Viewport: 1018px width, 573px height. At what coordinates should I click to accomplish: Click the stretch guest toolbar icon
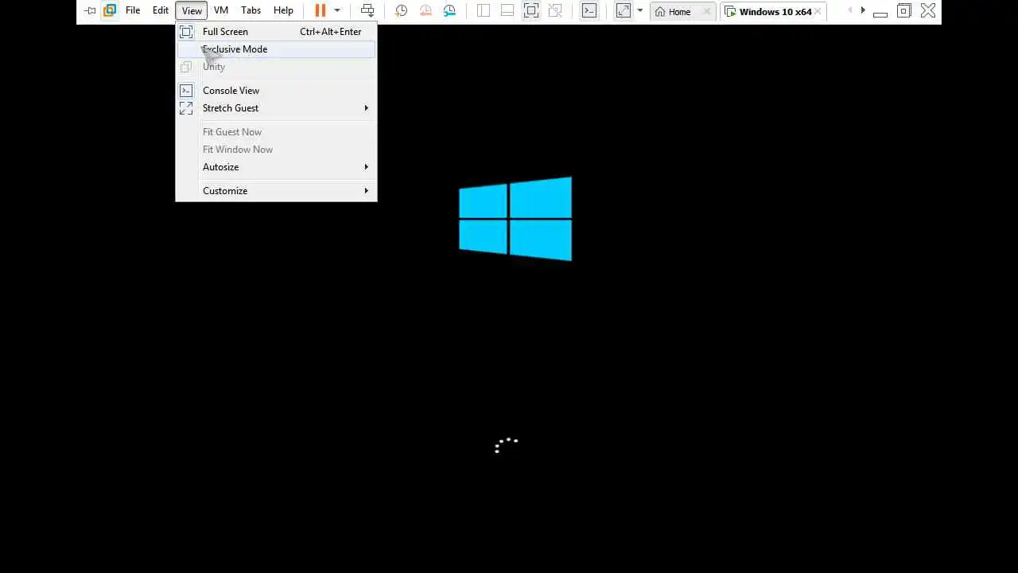(624, 10)
